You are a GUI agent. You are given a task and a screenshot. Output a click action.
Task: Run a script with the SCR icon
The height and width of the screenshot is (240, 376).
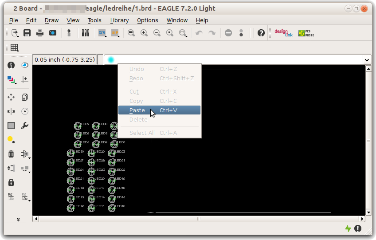[x=102, y=33]
